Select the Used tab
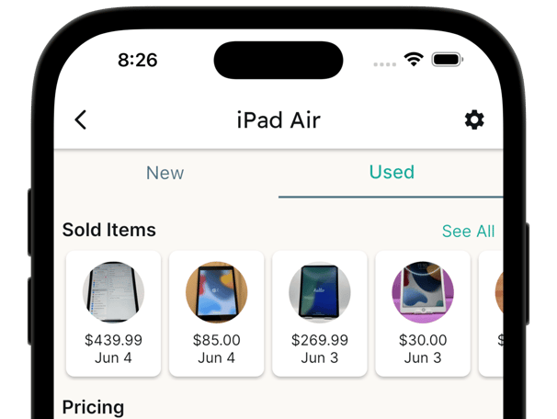 (x=392, y=172)
